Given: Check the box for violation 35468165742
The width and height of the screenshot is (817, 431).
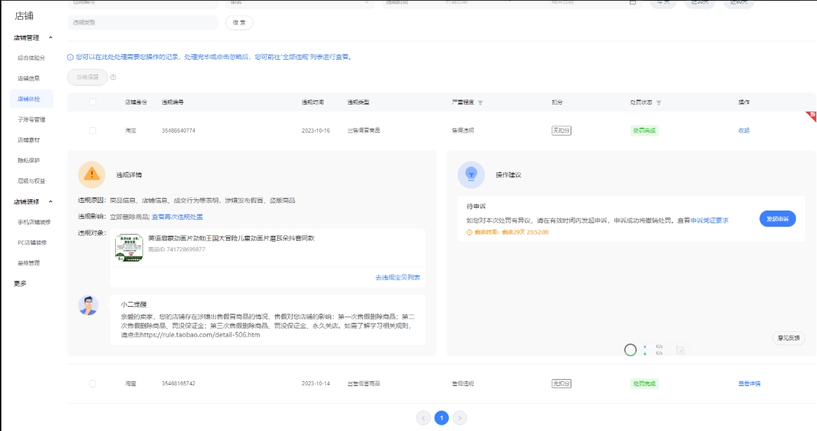Looking at the screenshot, I should click(x=93, y=384).
